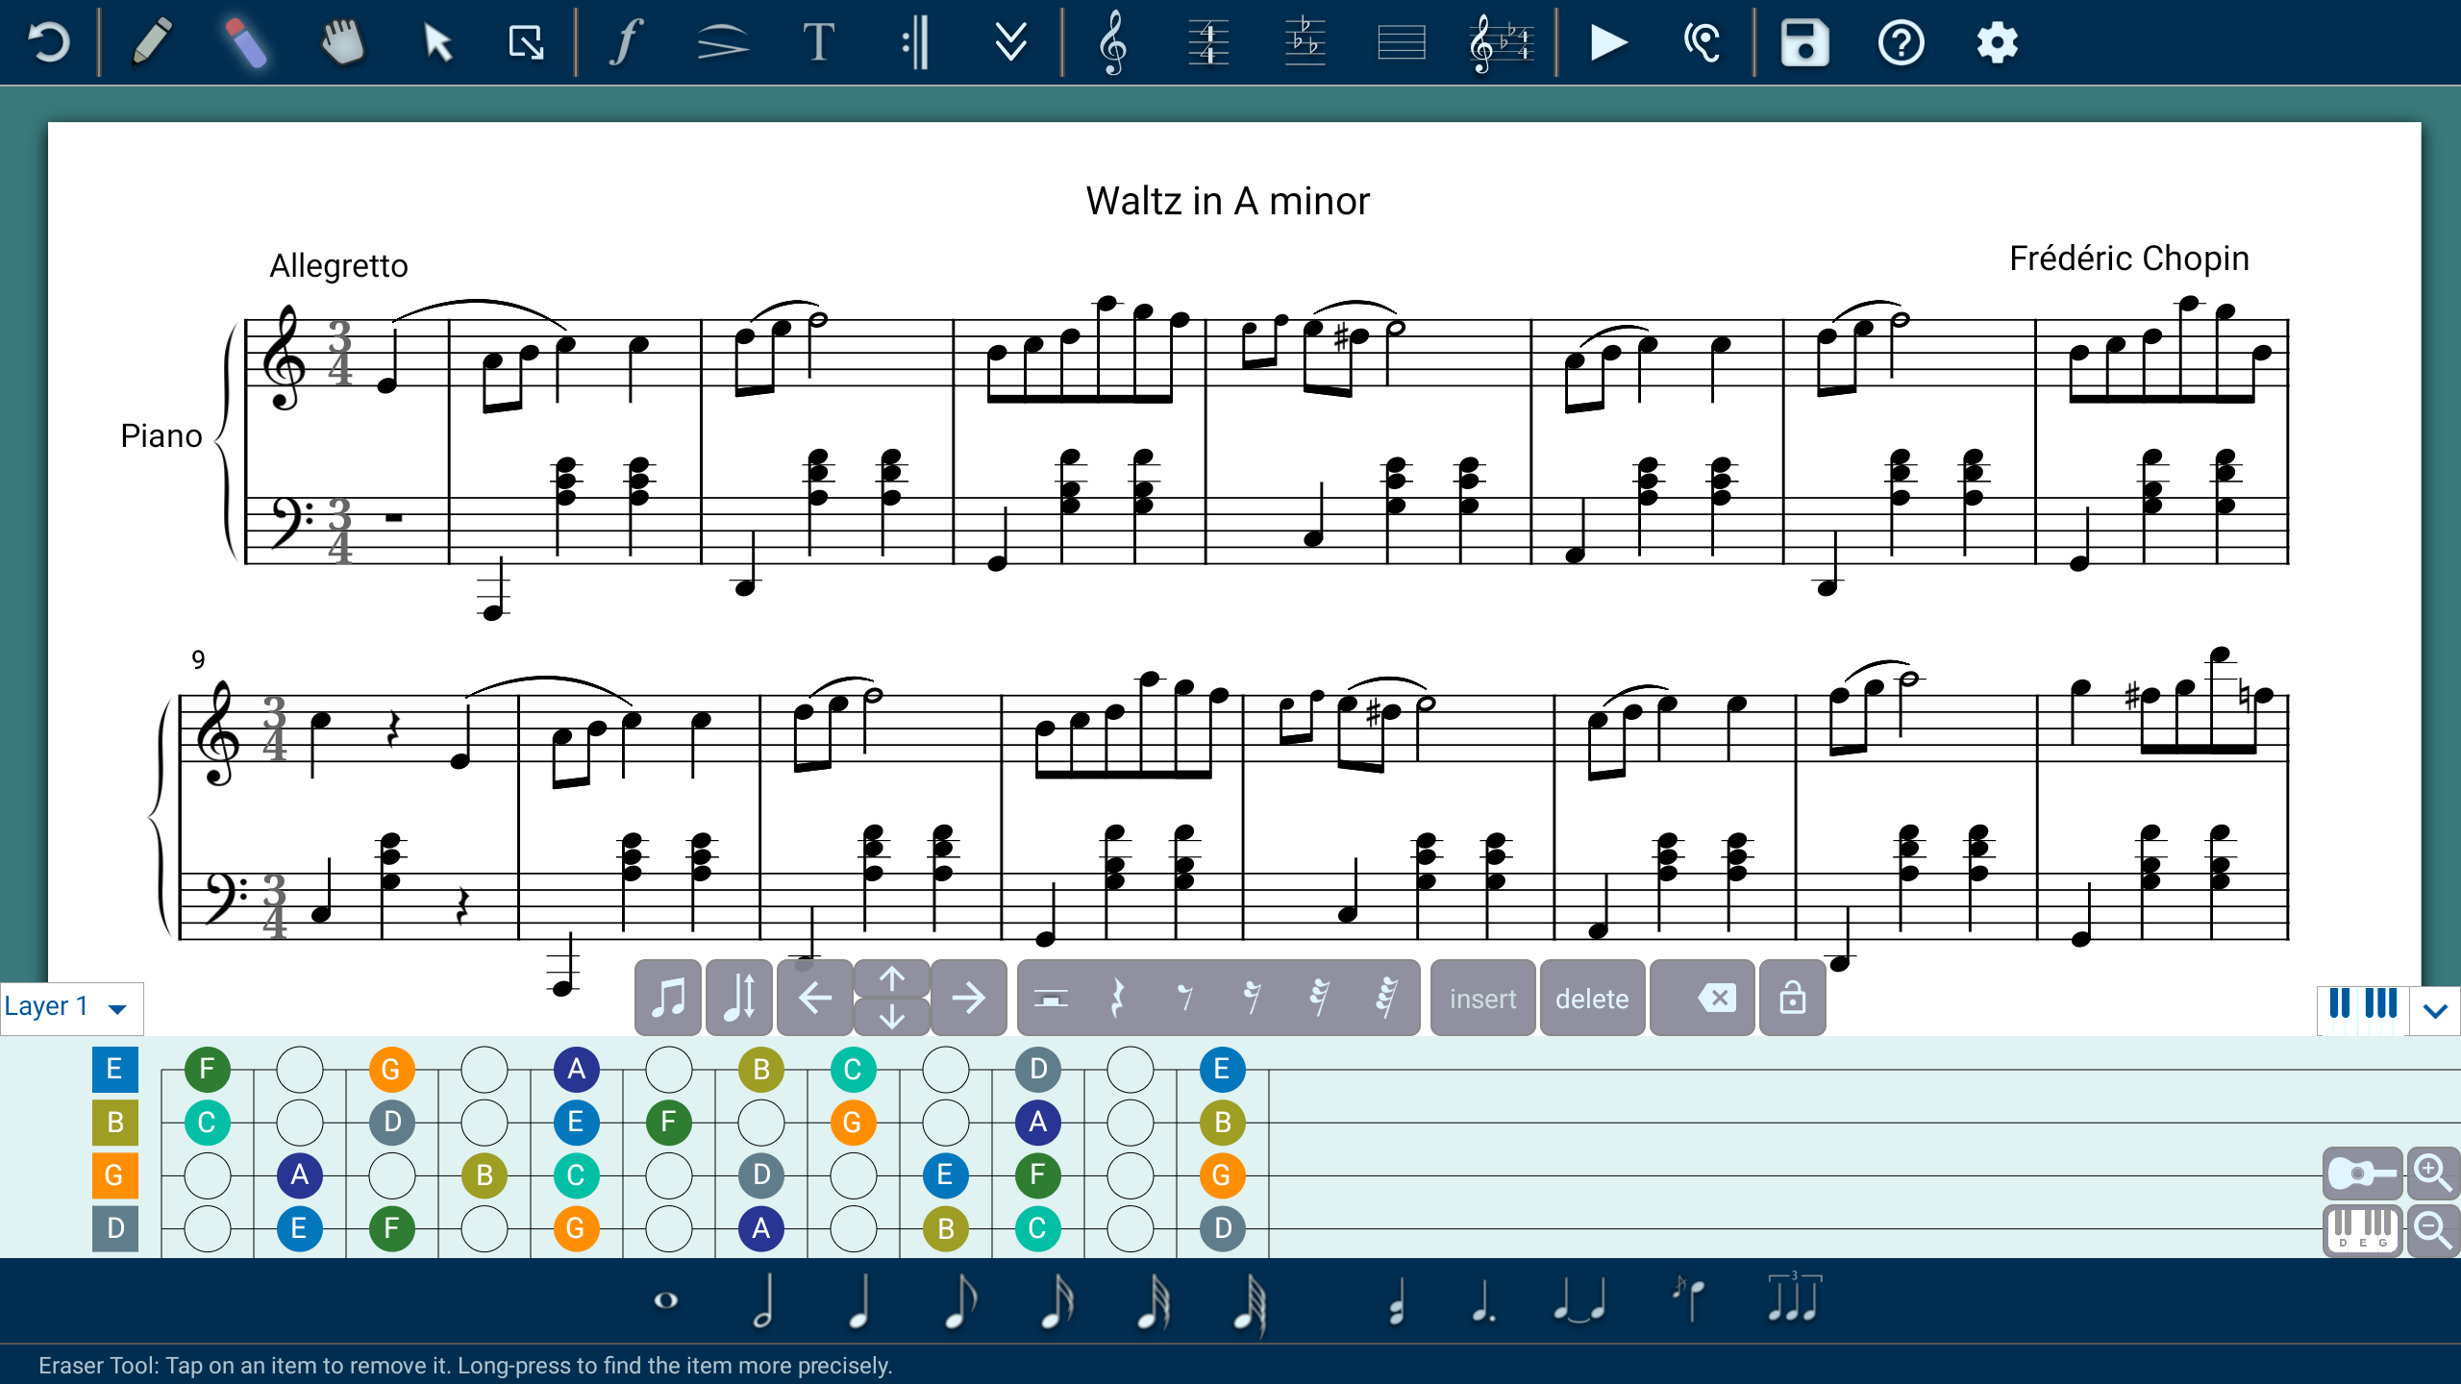This screenshot has height=1384, width=2461.
Task: Insert a sixty-fourth rest
Action: pos(1386,999)
